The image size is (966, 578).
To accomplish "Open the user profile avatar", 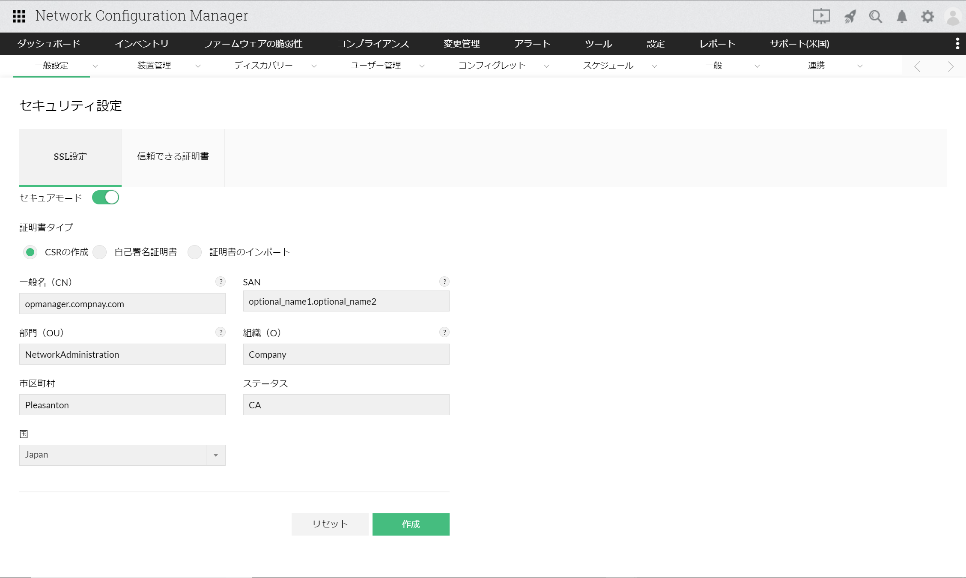I will 953,17.
